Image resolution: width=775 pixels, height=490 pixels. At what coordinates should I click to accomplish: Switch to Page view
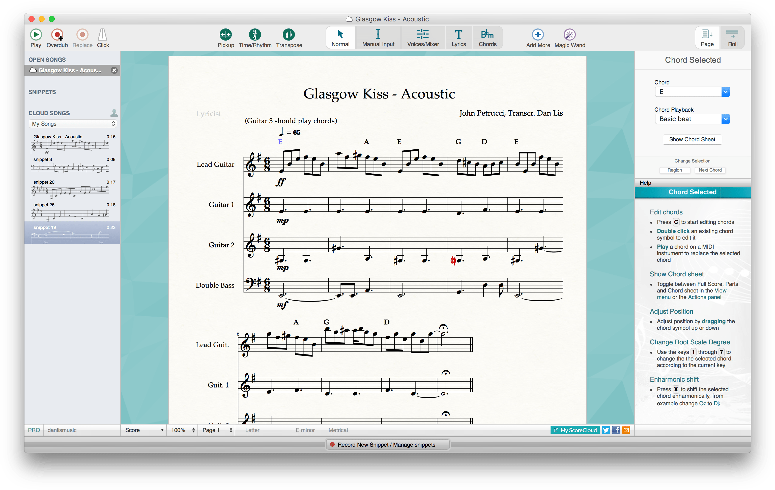point(707,38)
